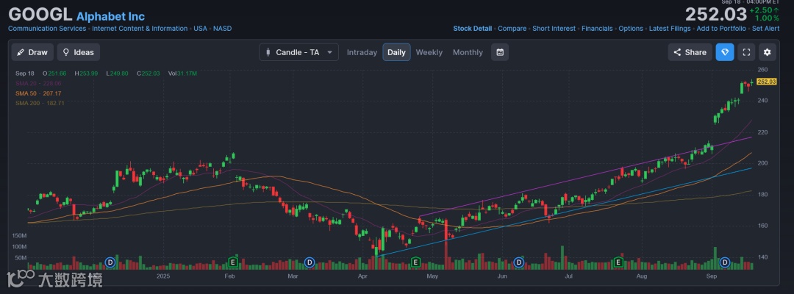The width and height of the screenshot is (794, 294).
Task: Click the earnings E marker before Aug
Action: tap(618, 262)
